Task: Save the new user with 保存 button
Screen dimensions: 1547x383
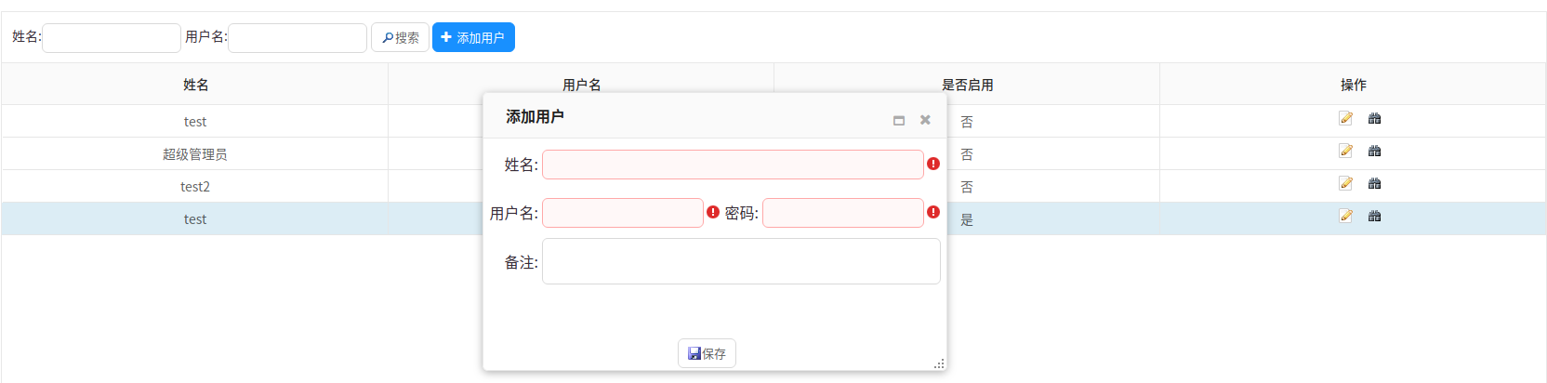Action: pyautogui.click(x=707, y=353)
